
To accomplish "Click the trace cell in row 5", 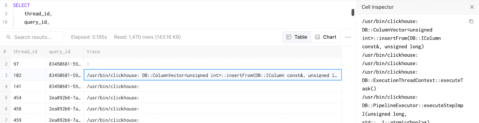I will 212,98.
